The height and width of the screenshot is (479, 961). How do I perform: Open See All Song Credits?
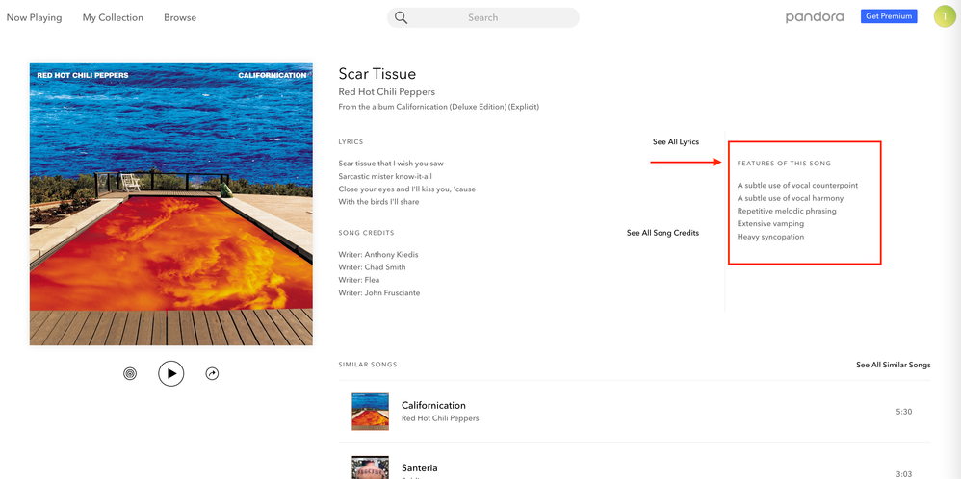point(662,233)
